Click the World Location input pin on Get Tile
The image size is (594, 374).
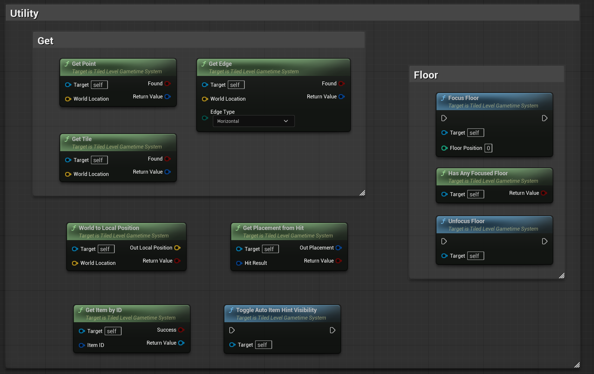[x=68, y=174]
